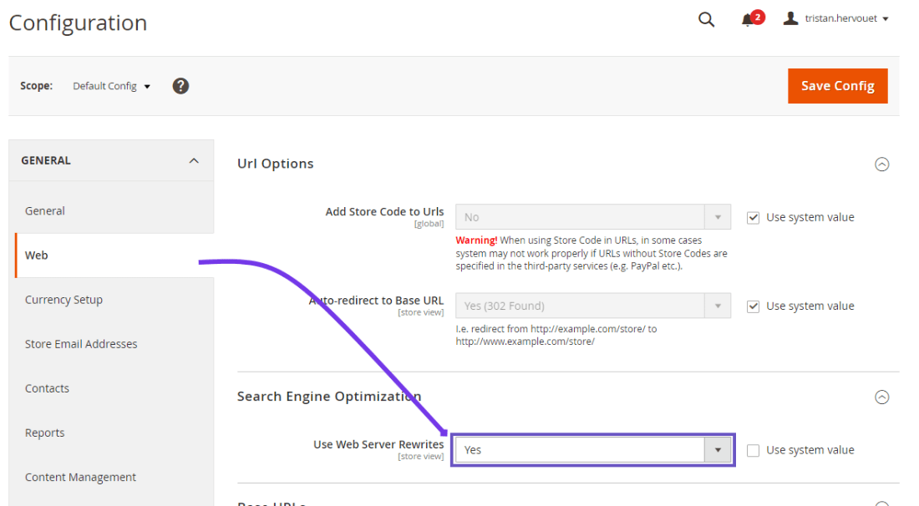Check Use system value for Web Server Rewrites
Viewport: 919px width, 506px height.
(753, 450)
